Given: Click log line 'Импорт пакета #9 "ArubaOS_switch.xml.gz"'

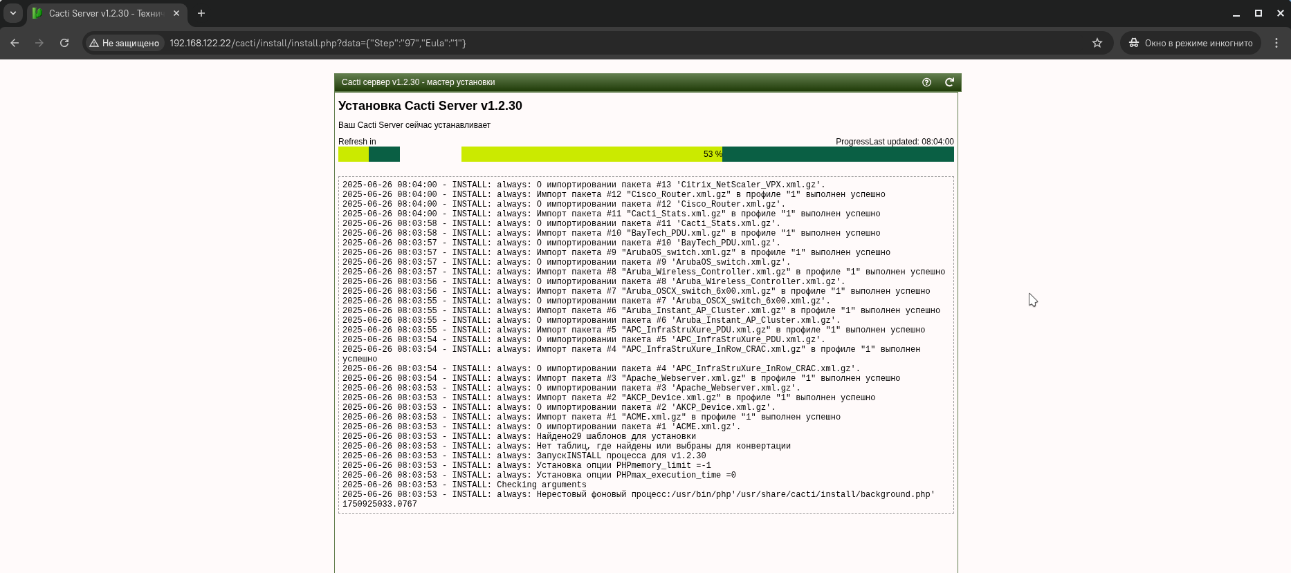Looking at the screenshot, I should (616, 252).
